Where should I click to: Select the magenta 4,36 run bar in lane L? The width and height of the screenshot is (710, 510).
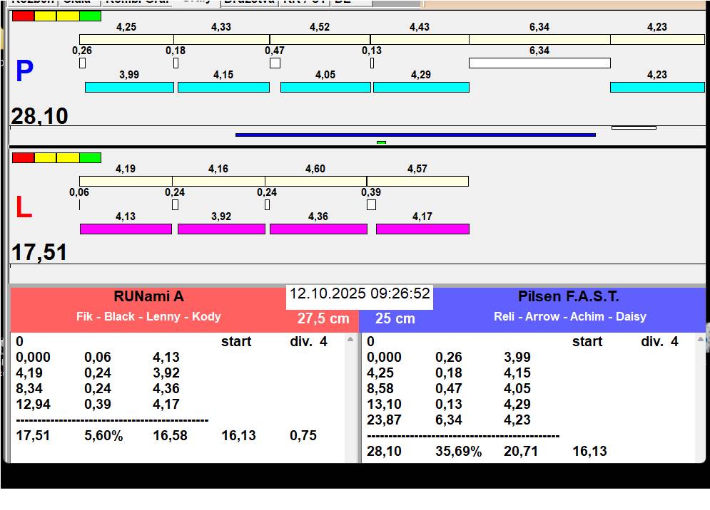pyautogui.click(x=318, y=229)
